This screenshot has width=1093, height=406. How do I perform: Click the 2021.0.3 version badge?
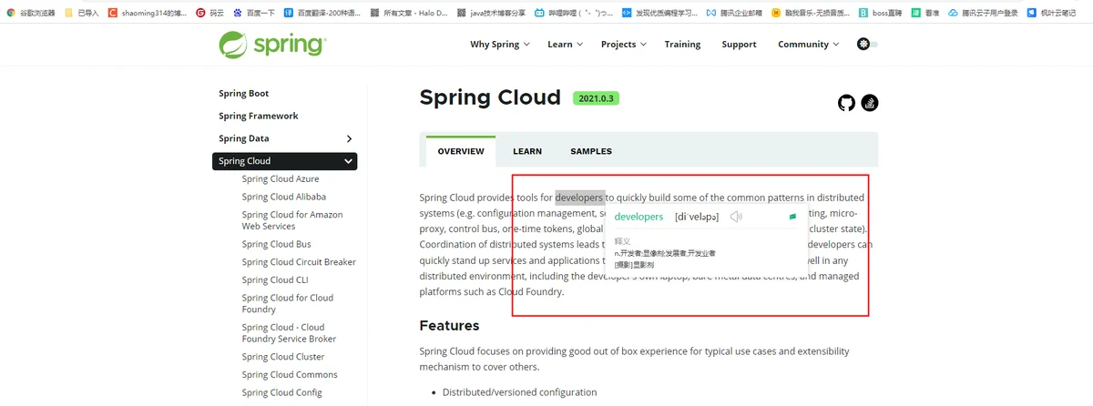pos(596,98)
